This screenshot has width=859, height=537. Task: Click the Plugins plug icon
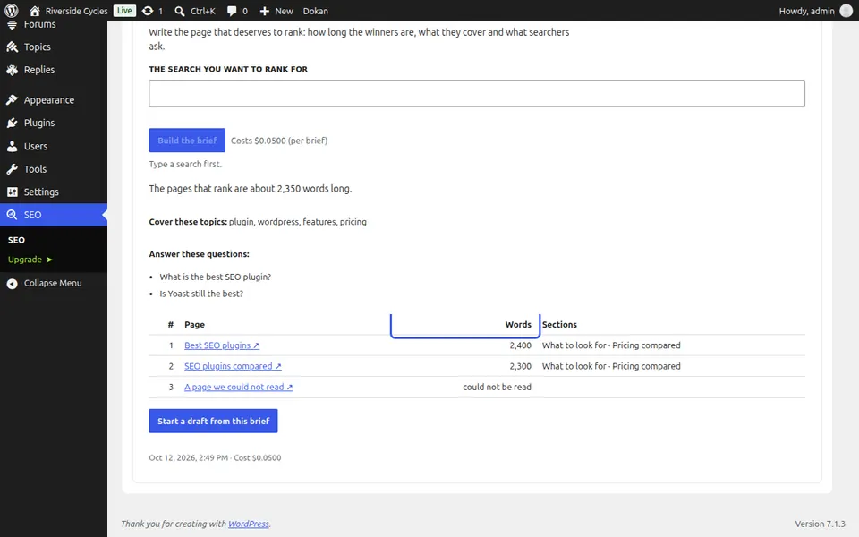pos(12,123)
